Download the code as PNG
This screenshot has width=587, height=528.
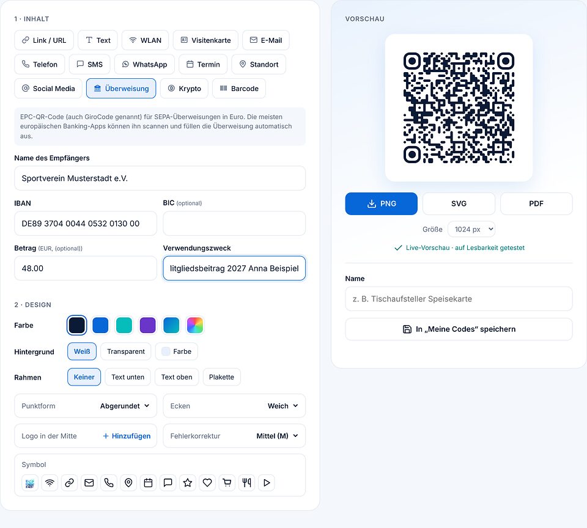click(381, 204)
